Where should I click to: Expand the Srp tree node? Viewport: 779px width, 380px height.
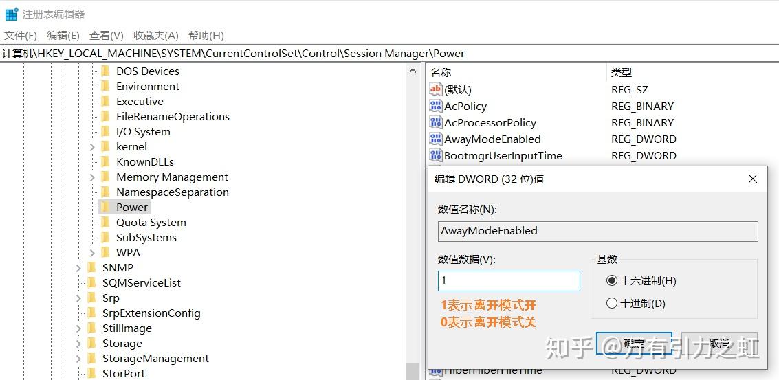click(x=78, y=298)
